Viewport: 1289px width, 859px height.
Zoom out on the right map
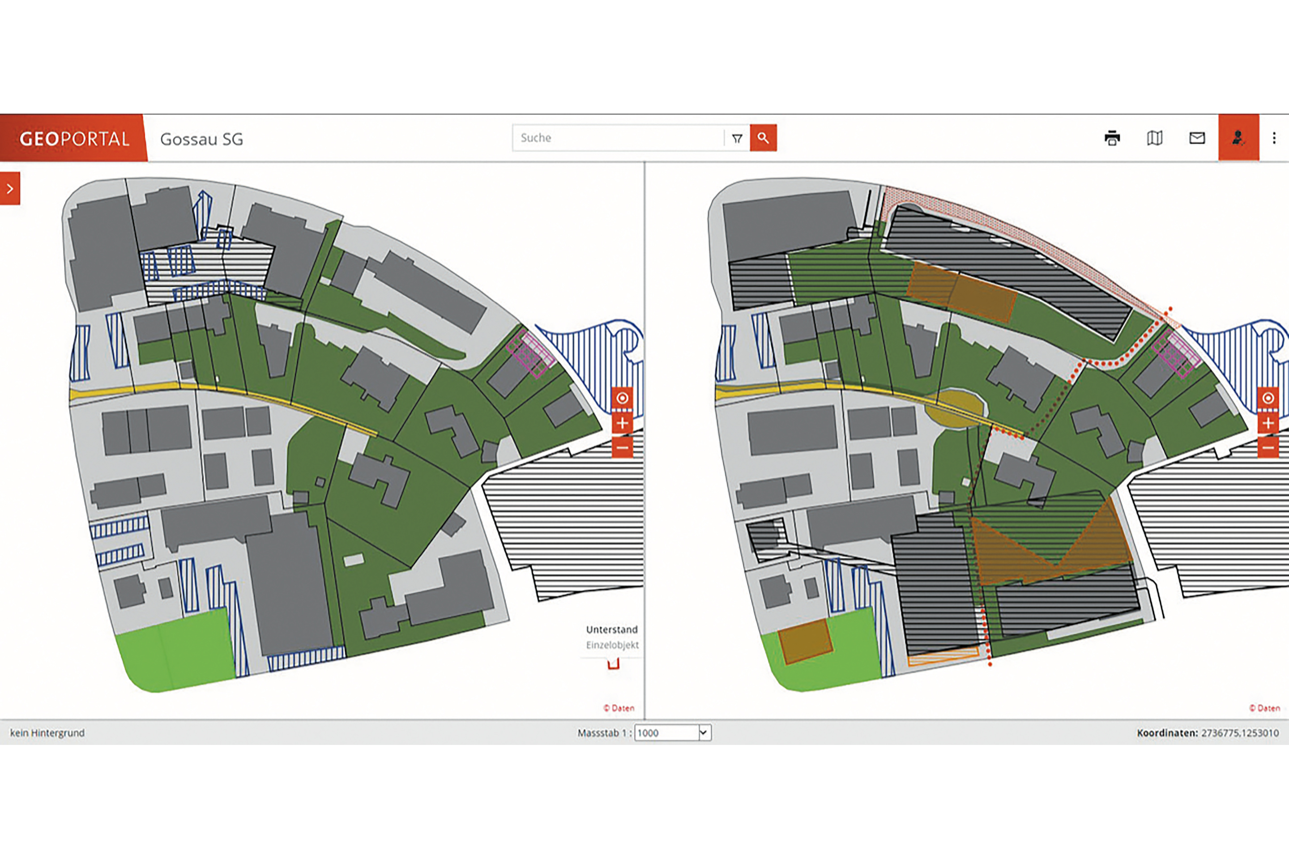click(x=1268, y=447)
